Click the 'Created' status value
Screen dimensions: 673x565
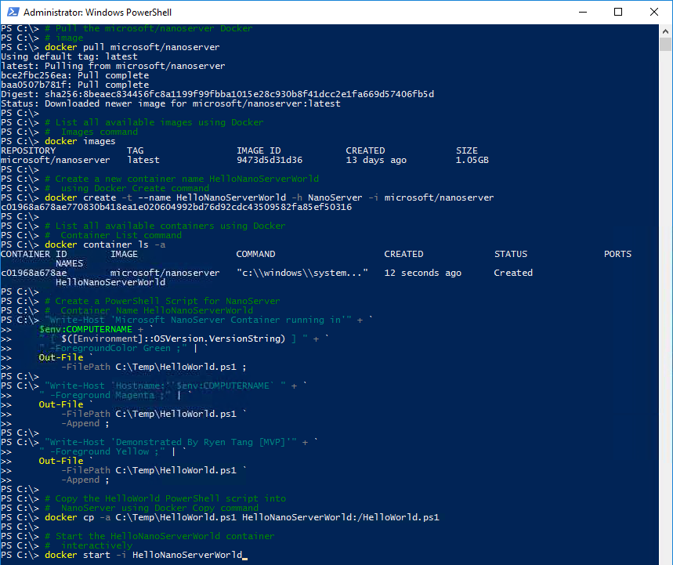point(513,273)
